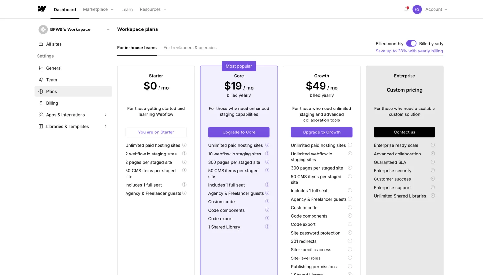The image size is (483, 275).
Task: Expand the Account dropdown
Action: [436, 9]
